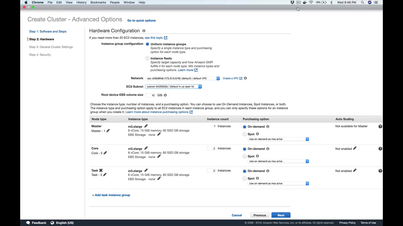This screenshot has width=403, height=226.
Task: Open help for the Task row
Action: 380,171
